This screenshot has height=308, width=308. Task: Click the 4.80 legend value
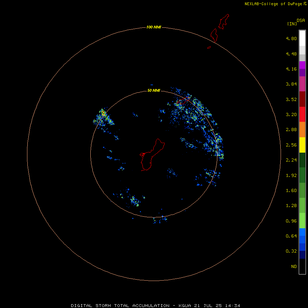tap(291, 38)
